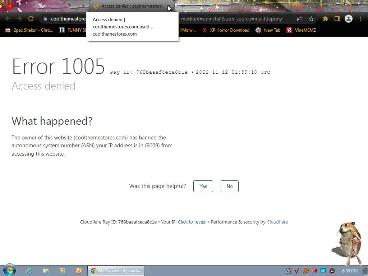The image size is (368, 276).
Task: Click to reveal your IP
Action: [x=192, y=222]
